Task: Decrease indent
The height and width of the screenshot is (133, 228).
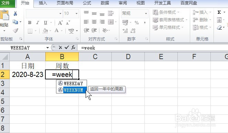Action: (x=86, y=31)
